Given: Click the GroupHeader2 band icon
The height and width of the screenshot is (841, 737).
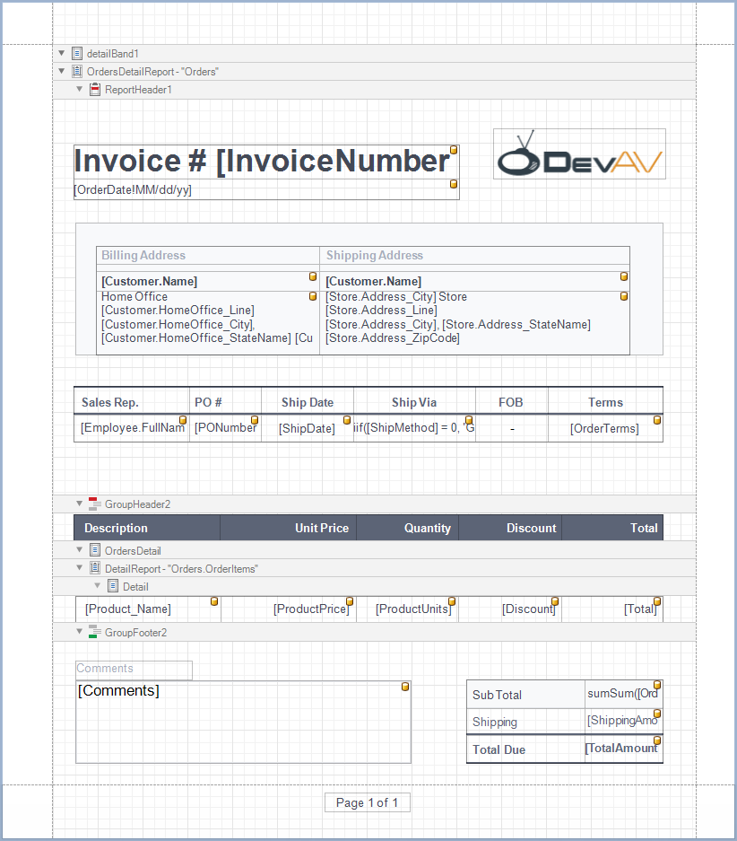Looking at the screenshot, I should [x=94, y=504].
